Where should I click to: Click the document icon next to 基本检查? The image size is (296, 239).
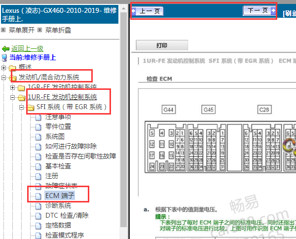pyautogui.click(x=38, y=166)
